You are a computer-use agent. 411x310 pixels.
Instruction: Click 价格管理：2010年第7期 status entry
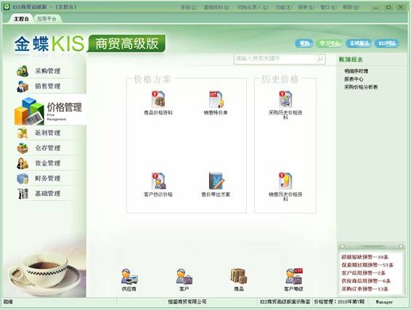click(339, 302)
